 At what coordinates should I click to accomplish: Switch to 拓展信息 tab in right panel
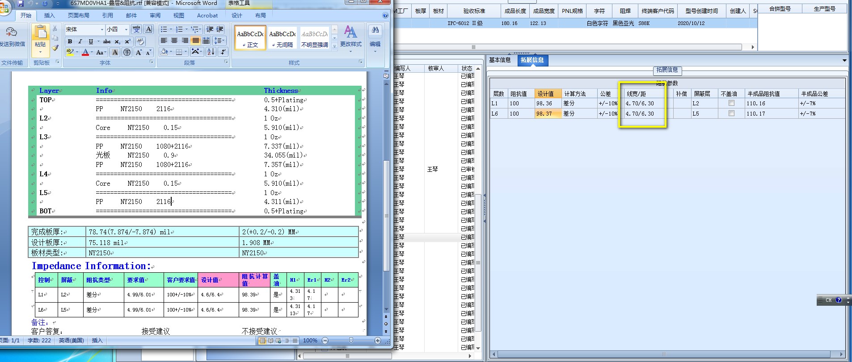pyautogui.click(x=532, y=60)
